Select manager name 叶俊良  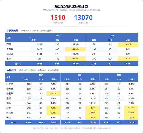(x=10, y=84)
